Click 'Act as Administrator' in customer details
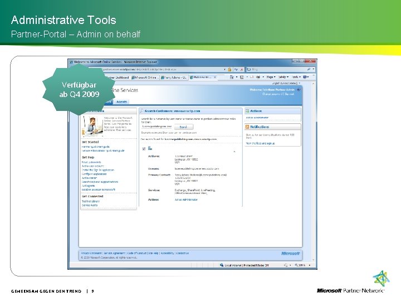Screen dimensions: 401x301 [x=186, y=200]
